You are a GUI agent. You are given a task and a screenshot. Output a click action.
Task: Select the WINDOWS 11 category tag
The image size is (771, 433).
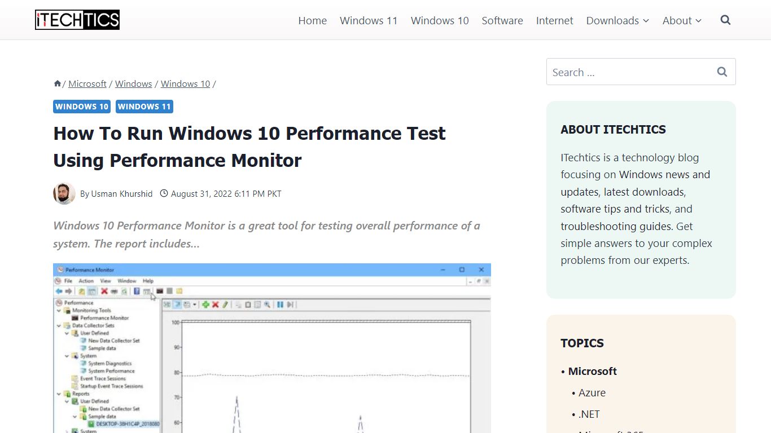click(x=144, y=107)
